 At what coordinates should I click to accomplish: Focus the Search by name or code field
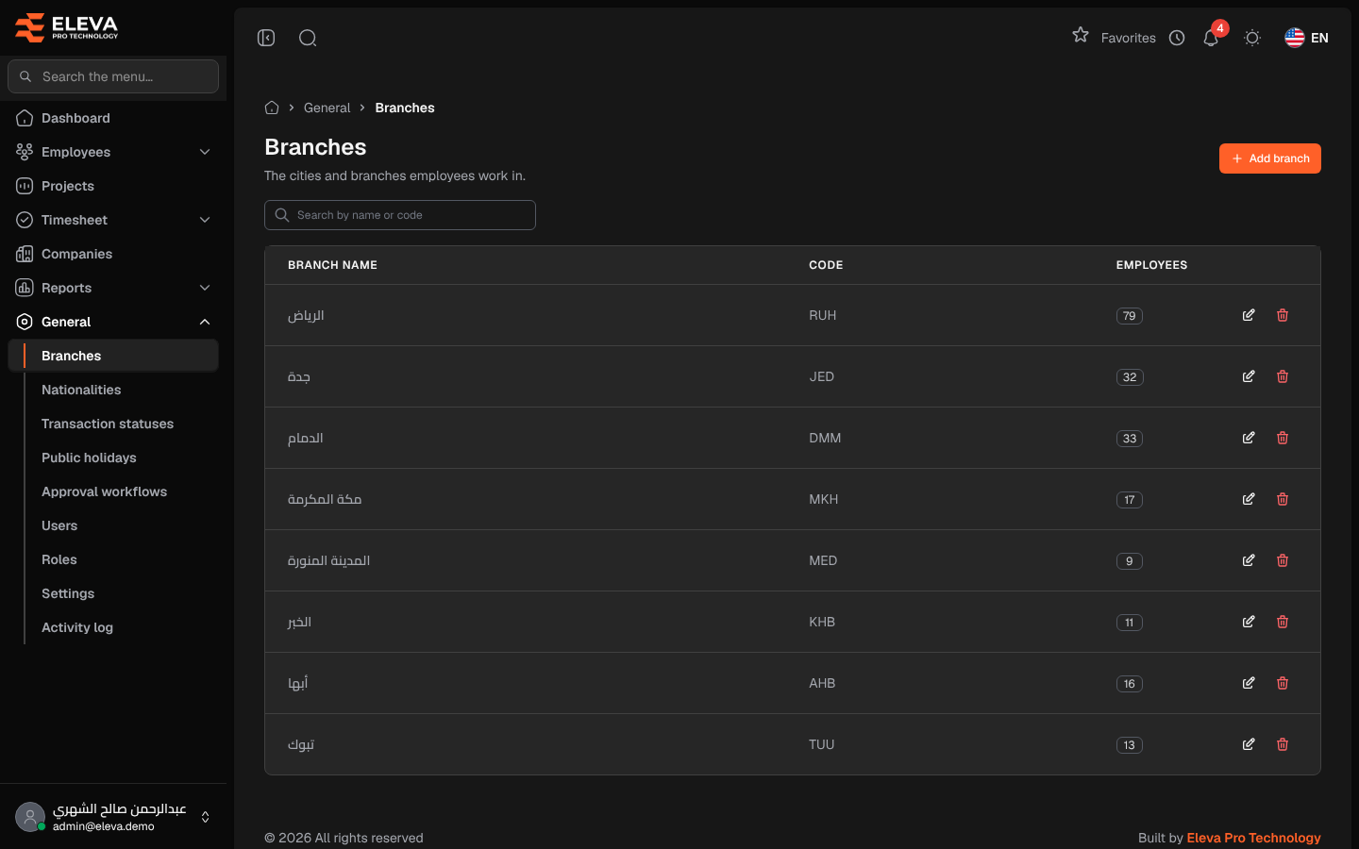click(x=400, y=215)
